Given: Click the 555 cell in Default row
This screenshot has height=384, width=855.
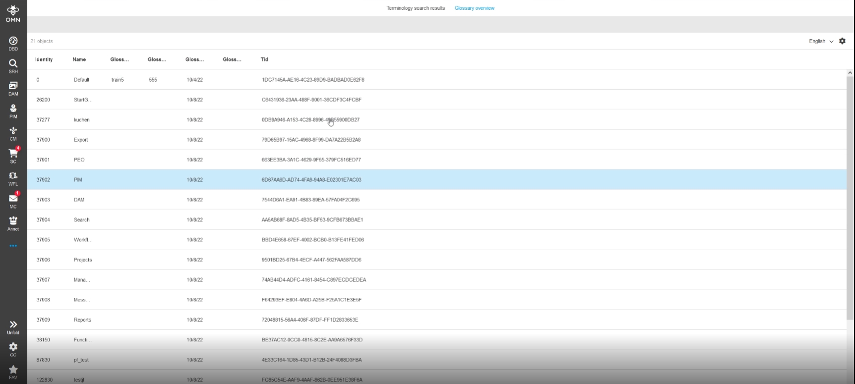Looking at the screenshot, I should [x=153, y=80].
